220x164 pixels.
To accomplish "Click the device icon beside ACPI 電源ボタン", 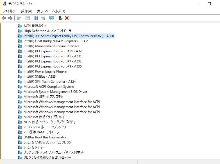I will pyautogui.click(x=20, y=26).
